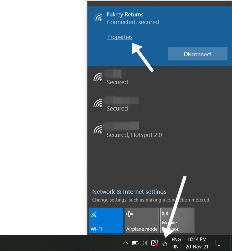Open Network & Internet settings link
This screenshot has height=251, width=232.
(129, 192)
